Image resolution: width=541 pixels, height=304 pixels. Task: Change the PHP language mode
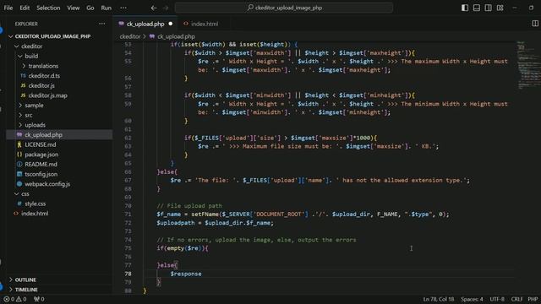533,299
